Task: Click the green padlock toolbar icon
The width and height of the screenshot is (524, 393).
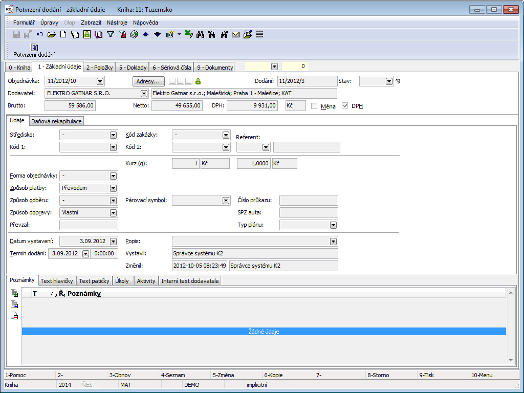Action: [87, 34]
